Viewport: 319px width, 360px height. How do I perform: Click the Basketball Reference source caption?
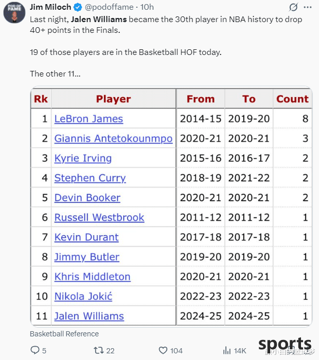click(x=64, y=334)
